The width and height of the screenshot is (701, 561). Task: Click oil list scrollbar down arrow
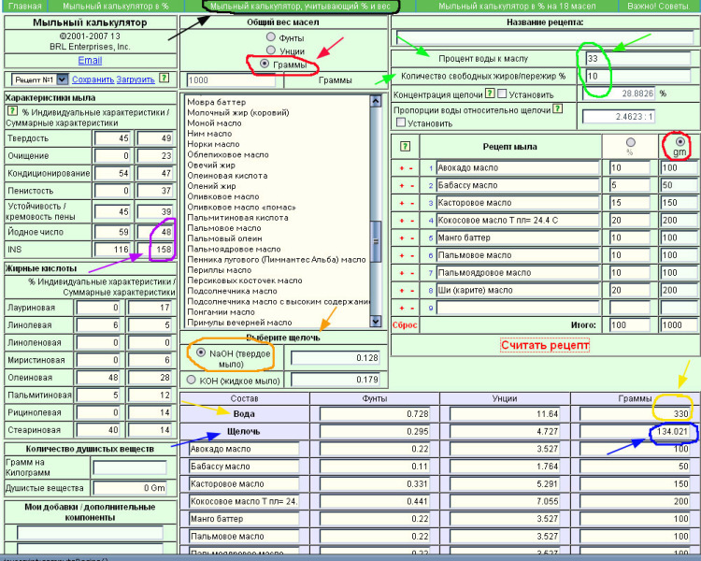[376, 321]
